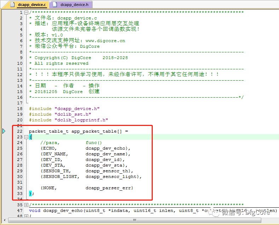Screen dimensions: 279x225
Task: Collapse the function body fold at line 48
Action: click(x=26, y=216)
